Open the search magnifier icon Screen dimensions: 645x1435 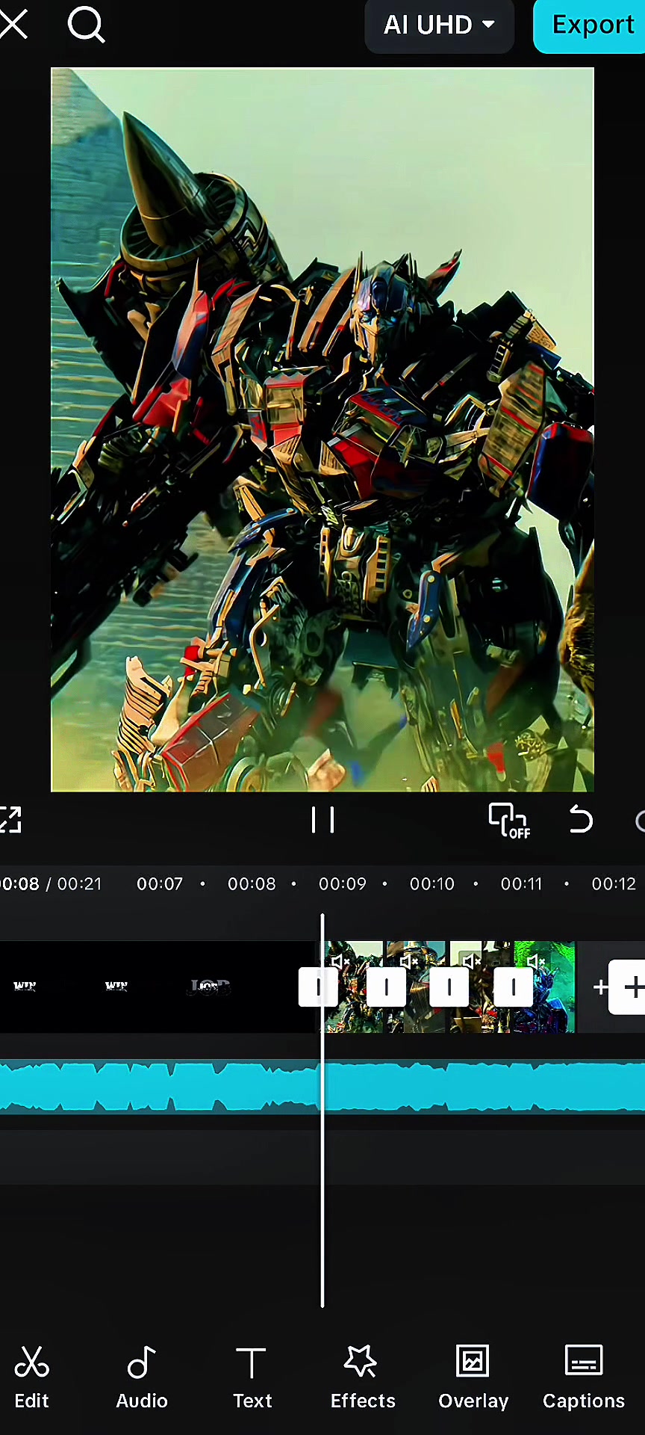coord(86,25)
